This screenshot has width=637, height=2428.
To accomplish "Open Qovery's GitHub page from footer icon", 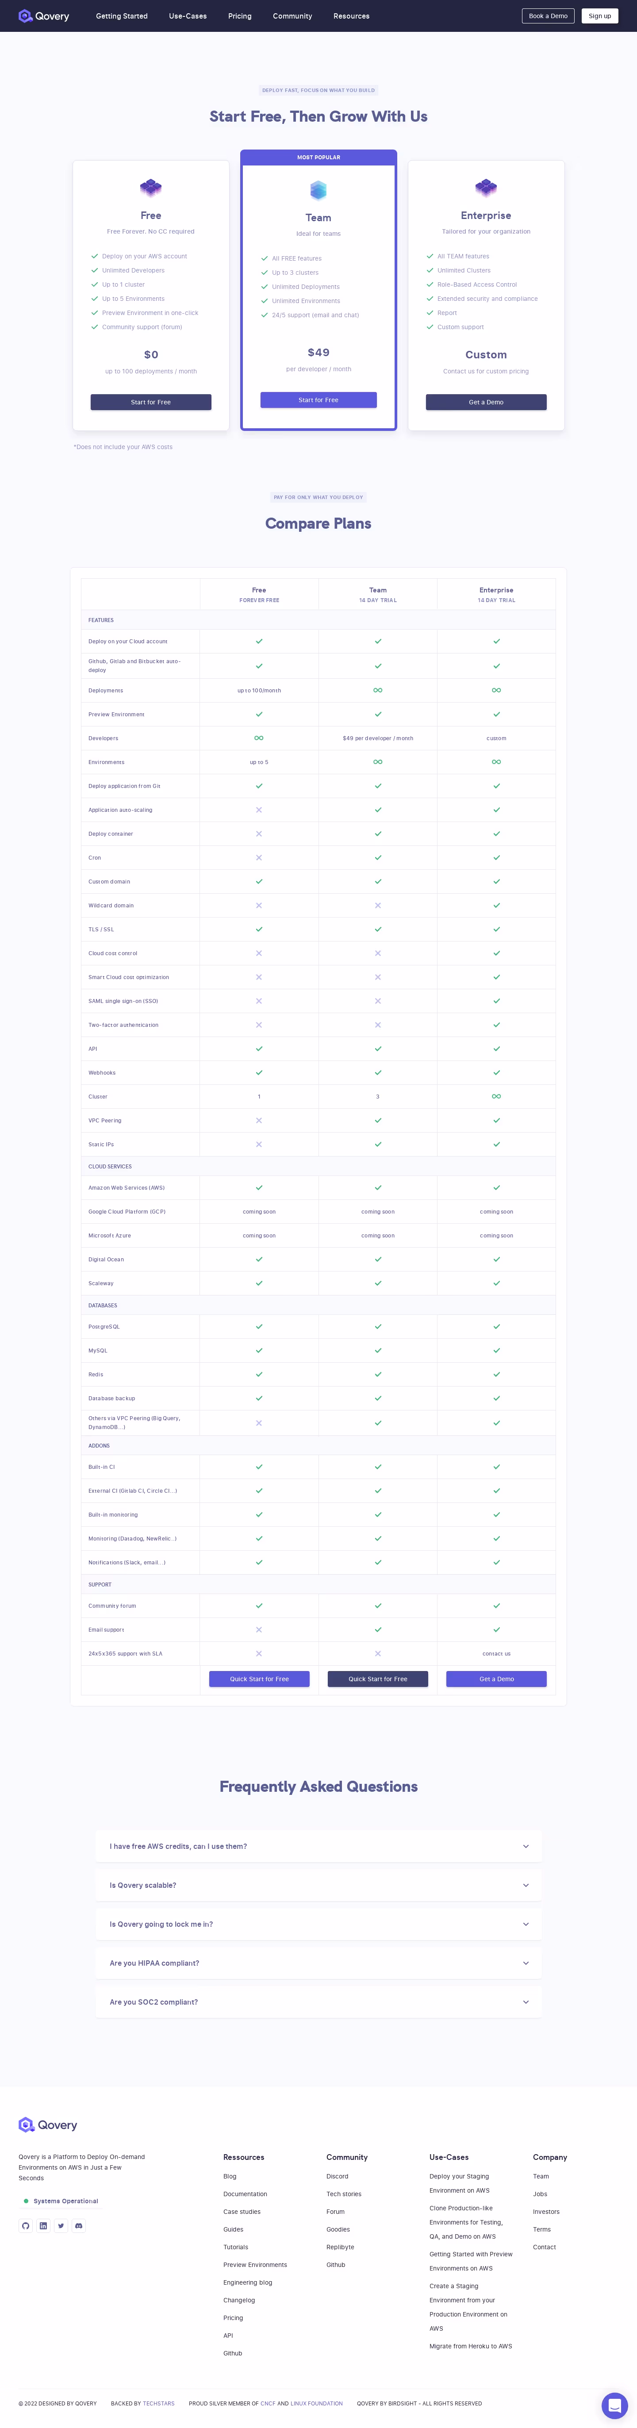I will coord(27,2225).
